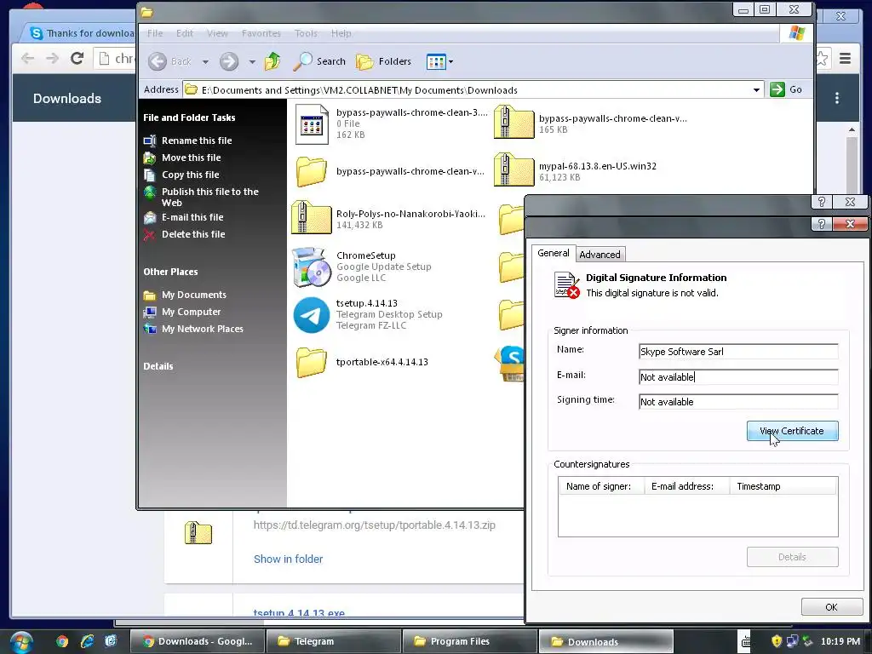The height and width of the screenshot is (654, 872).
Task: Click Delete this file
Action: pyautogui.click(x=193, y=235)
